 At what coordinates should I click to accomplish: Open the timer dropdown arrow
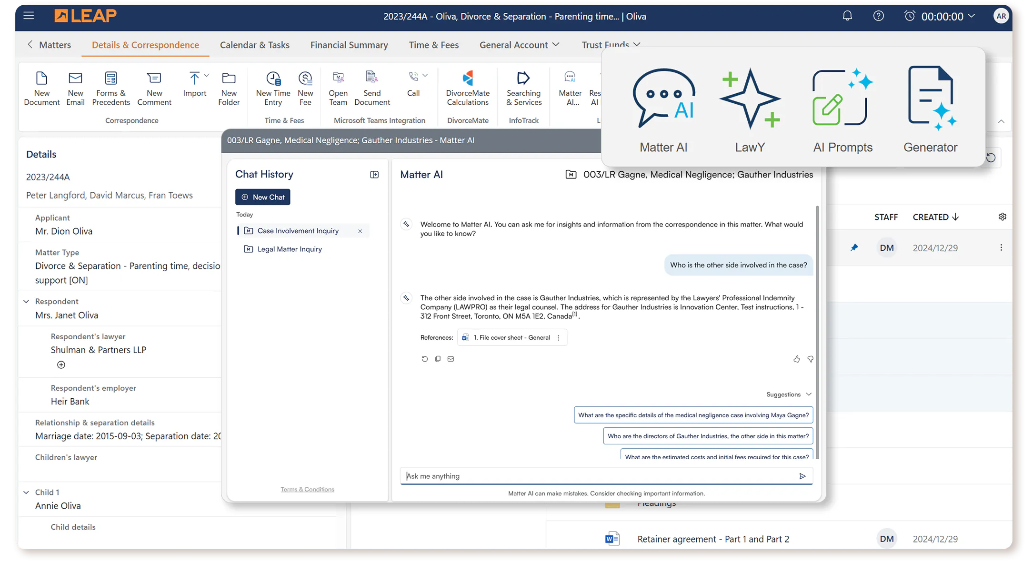[x=972, y=16]
